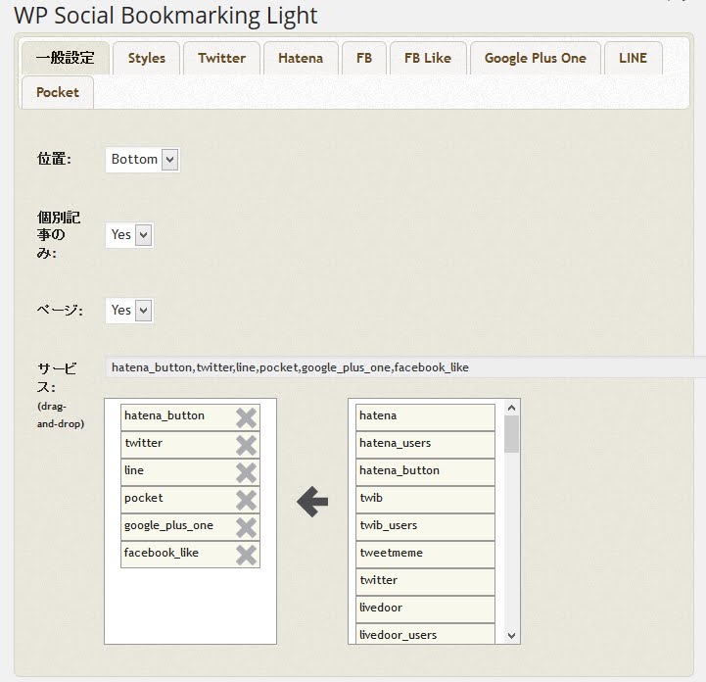Image resolution: width=706 pixels, height=682 pixels.
Task: Click the X next to facebook_like
Action: [246, 555]
